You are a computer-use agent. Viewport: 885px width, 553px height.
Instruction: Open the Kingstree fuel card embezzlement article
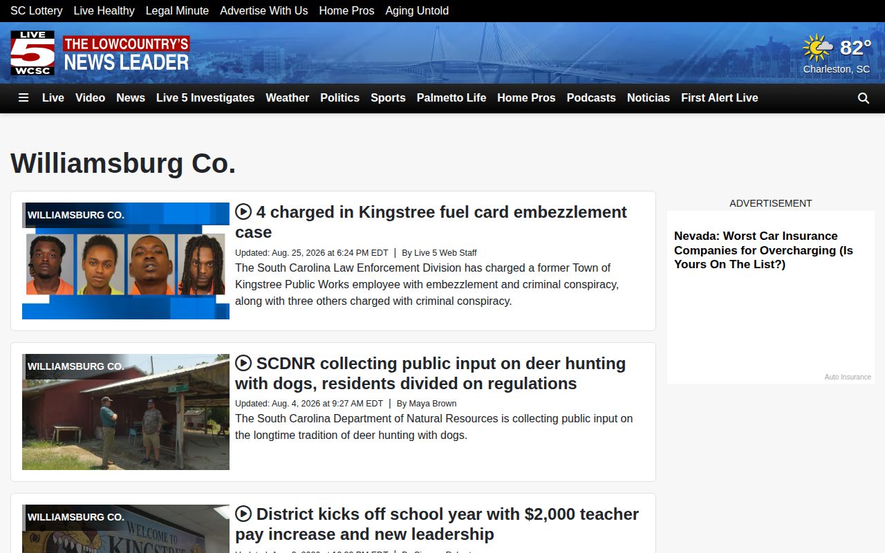(431, 222)
